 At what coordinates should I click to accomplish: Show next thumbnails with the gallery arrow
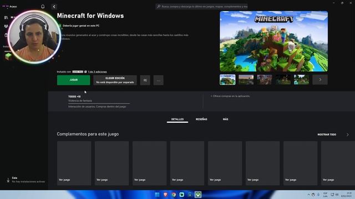point(320,80)
